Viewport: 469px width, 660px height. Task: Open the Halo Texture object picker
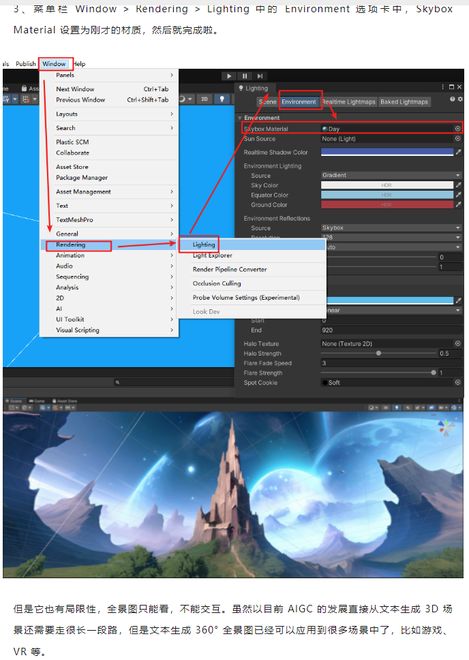point(457,343)
